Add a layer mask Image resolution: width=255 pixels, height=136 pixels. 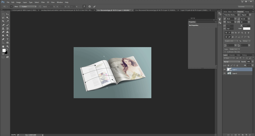click(235, 135)
